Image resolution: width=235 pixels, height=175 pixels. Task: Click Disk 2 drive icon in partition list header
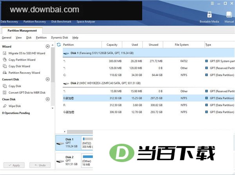coord(66,83)
